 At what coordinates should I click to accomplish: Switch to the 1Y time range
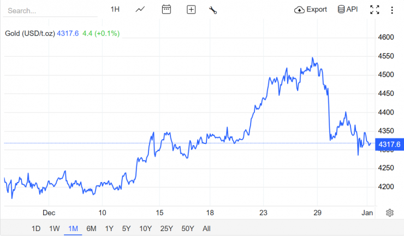point(109,228)
